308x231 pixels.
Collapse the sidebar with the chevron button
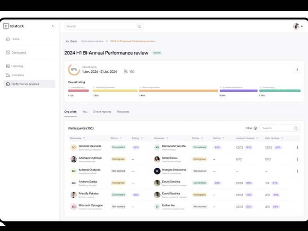click(53, 26)
